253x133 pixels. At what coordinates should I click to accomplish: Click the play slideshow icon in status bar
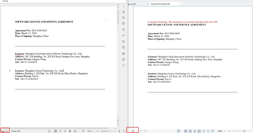(65, 131)
